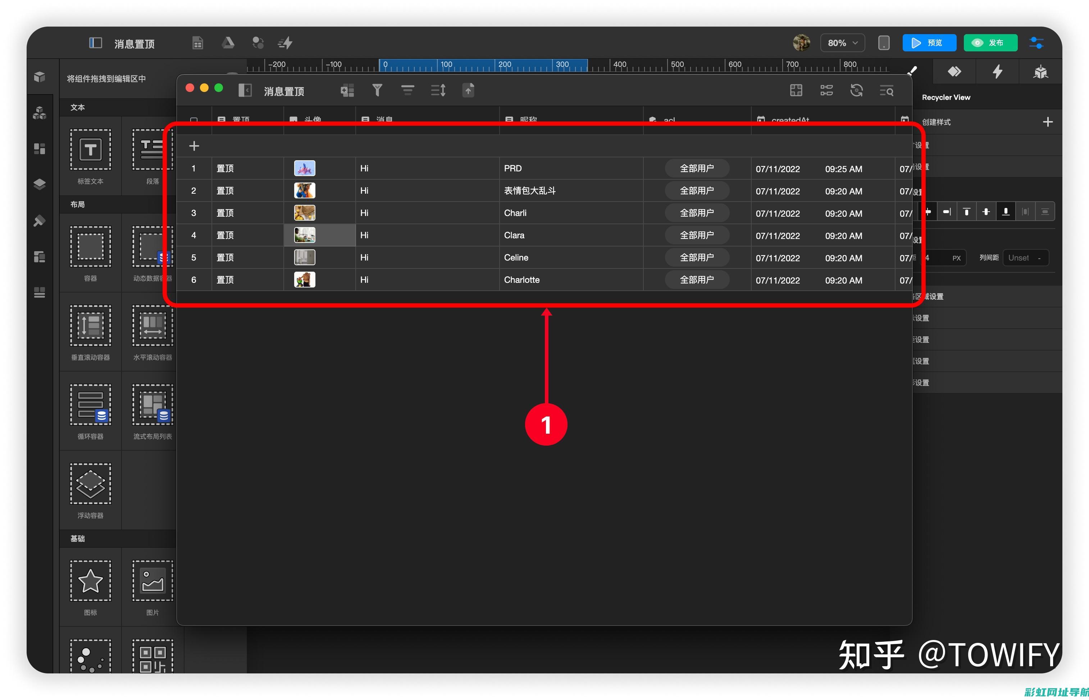Open the blocks layout icon in left rail
The height and width of the screenshot is (700, 1089).
point(40,149)
